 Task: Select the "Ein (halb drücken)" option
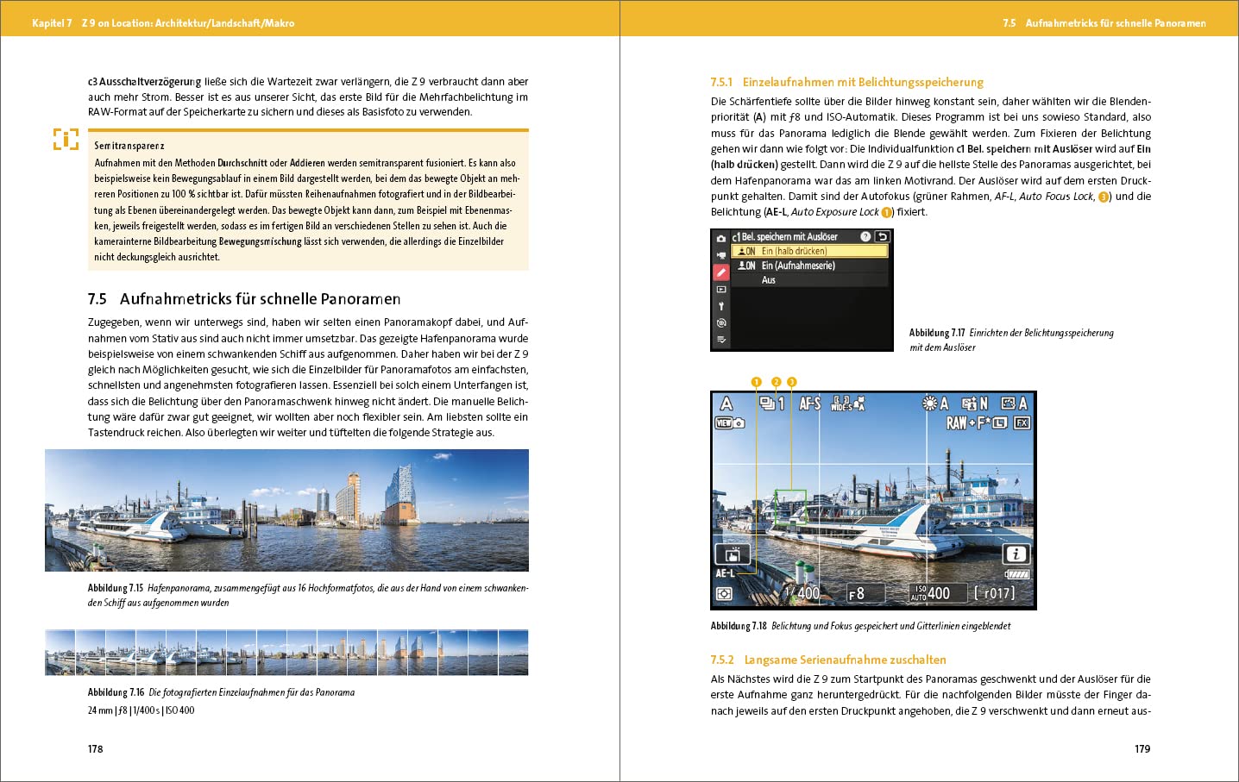tap(809, 251)
